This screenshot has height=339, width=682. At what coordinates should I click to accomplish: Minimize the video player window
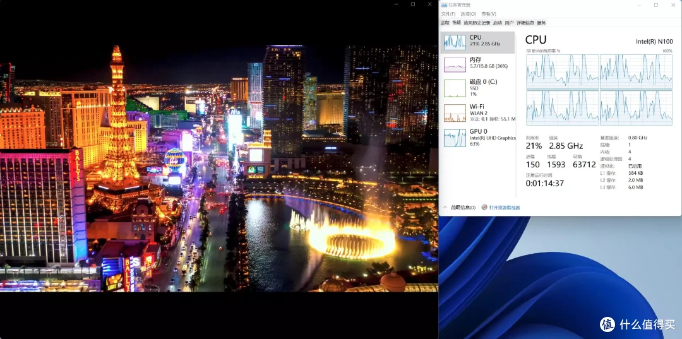[396, 4]
